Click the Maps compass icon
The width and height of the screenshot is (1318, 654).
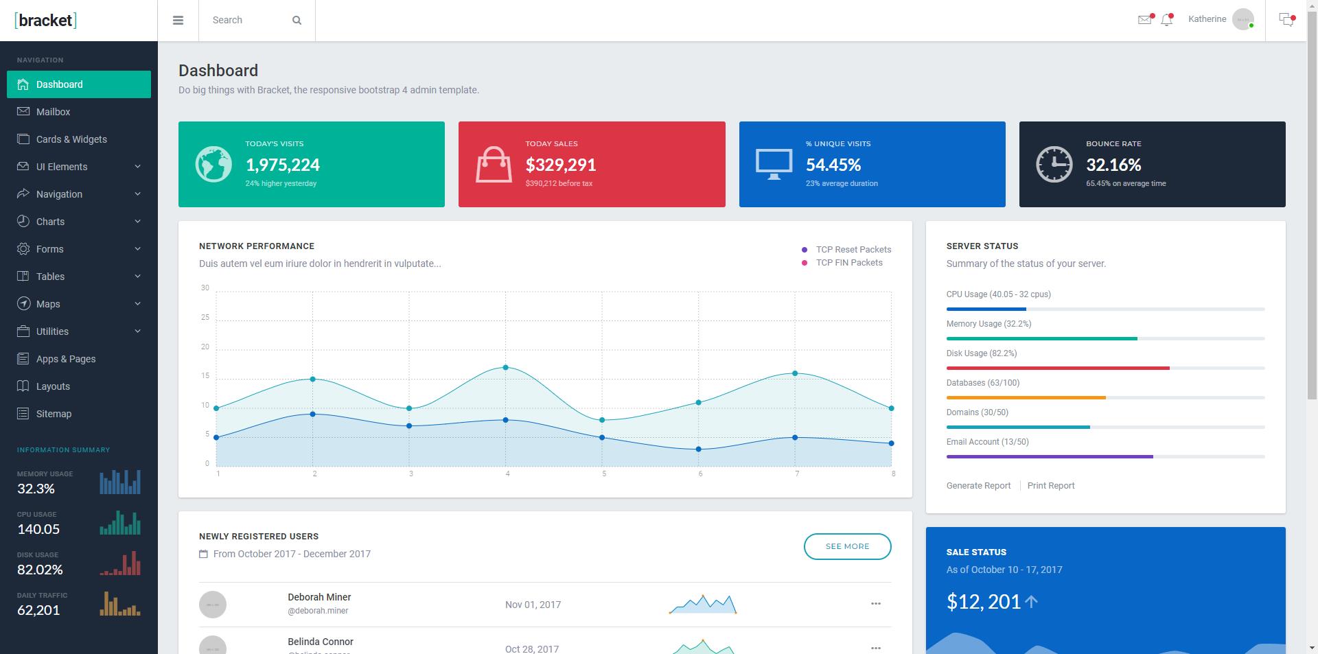click(23, 303)
